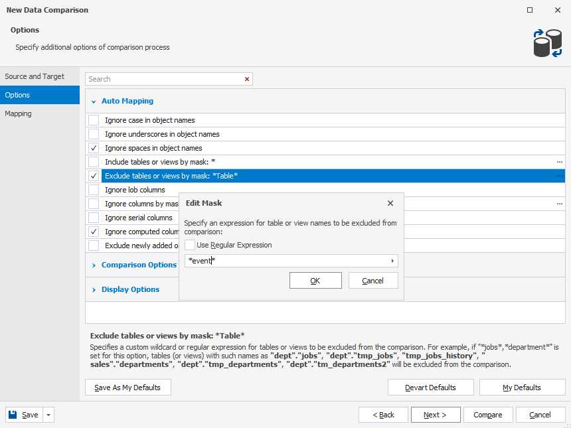Click the Ignore spaces in object names text
Image resolution: width=571 pixels, height=428 pixels.
tap(153, 148)
